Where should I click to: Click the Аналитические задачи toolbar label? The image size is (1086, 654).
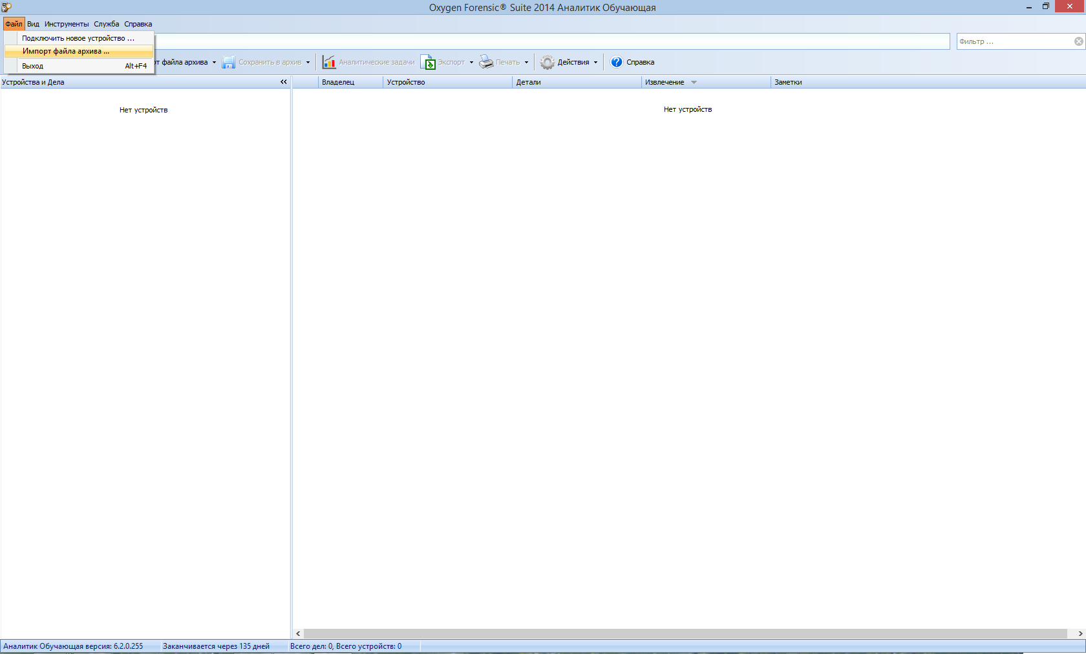click(377, 63)
